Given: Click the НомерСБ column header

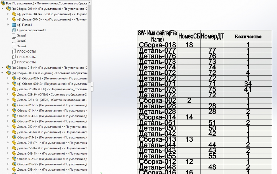Looking at the screenshot, I should 189,36.
